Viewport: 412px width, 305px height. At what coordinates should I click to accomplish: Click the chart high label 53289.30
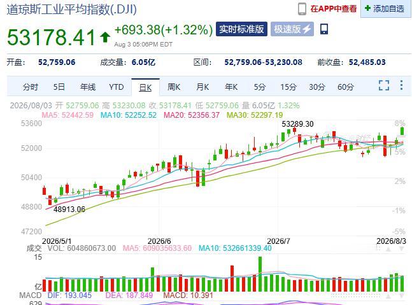pyautogui.click(x=298, y=124)
